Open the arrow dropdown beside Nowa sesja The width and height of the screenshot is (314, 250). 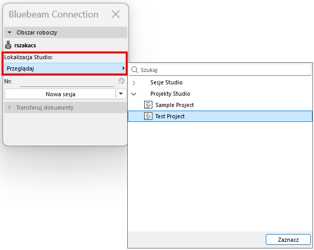(x=121, y=94)
